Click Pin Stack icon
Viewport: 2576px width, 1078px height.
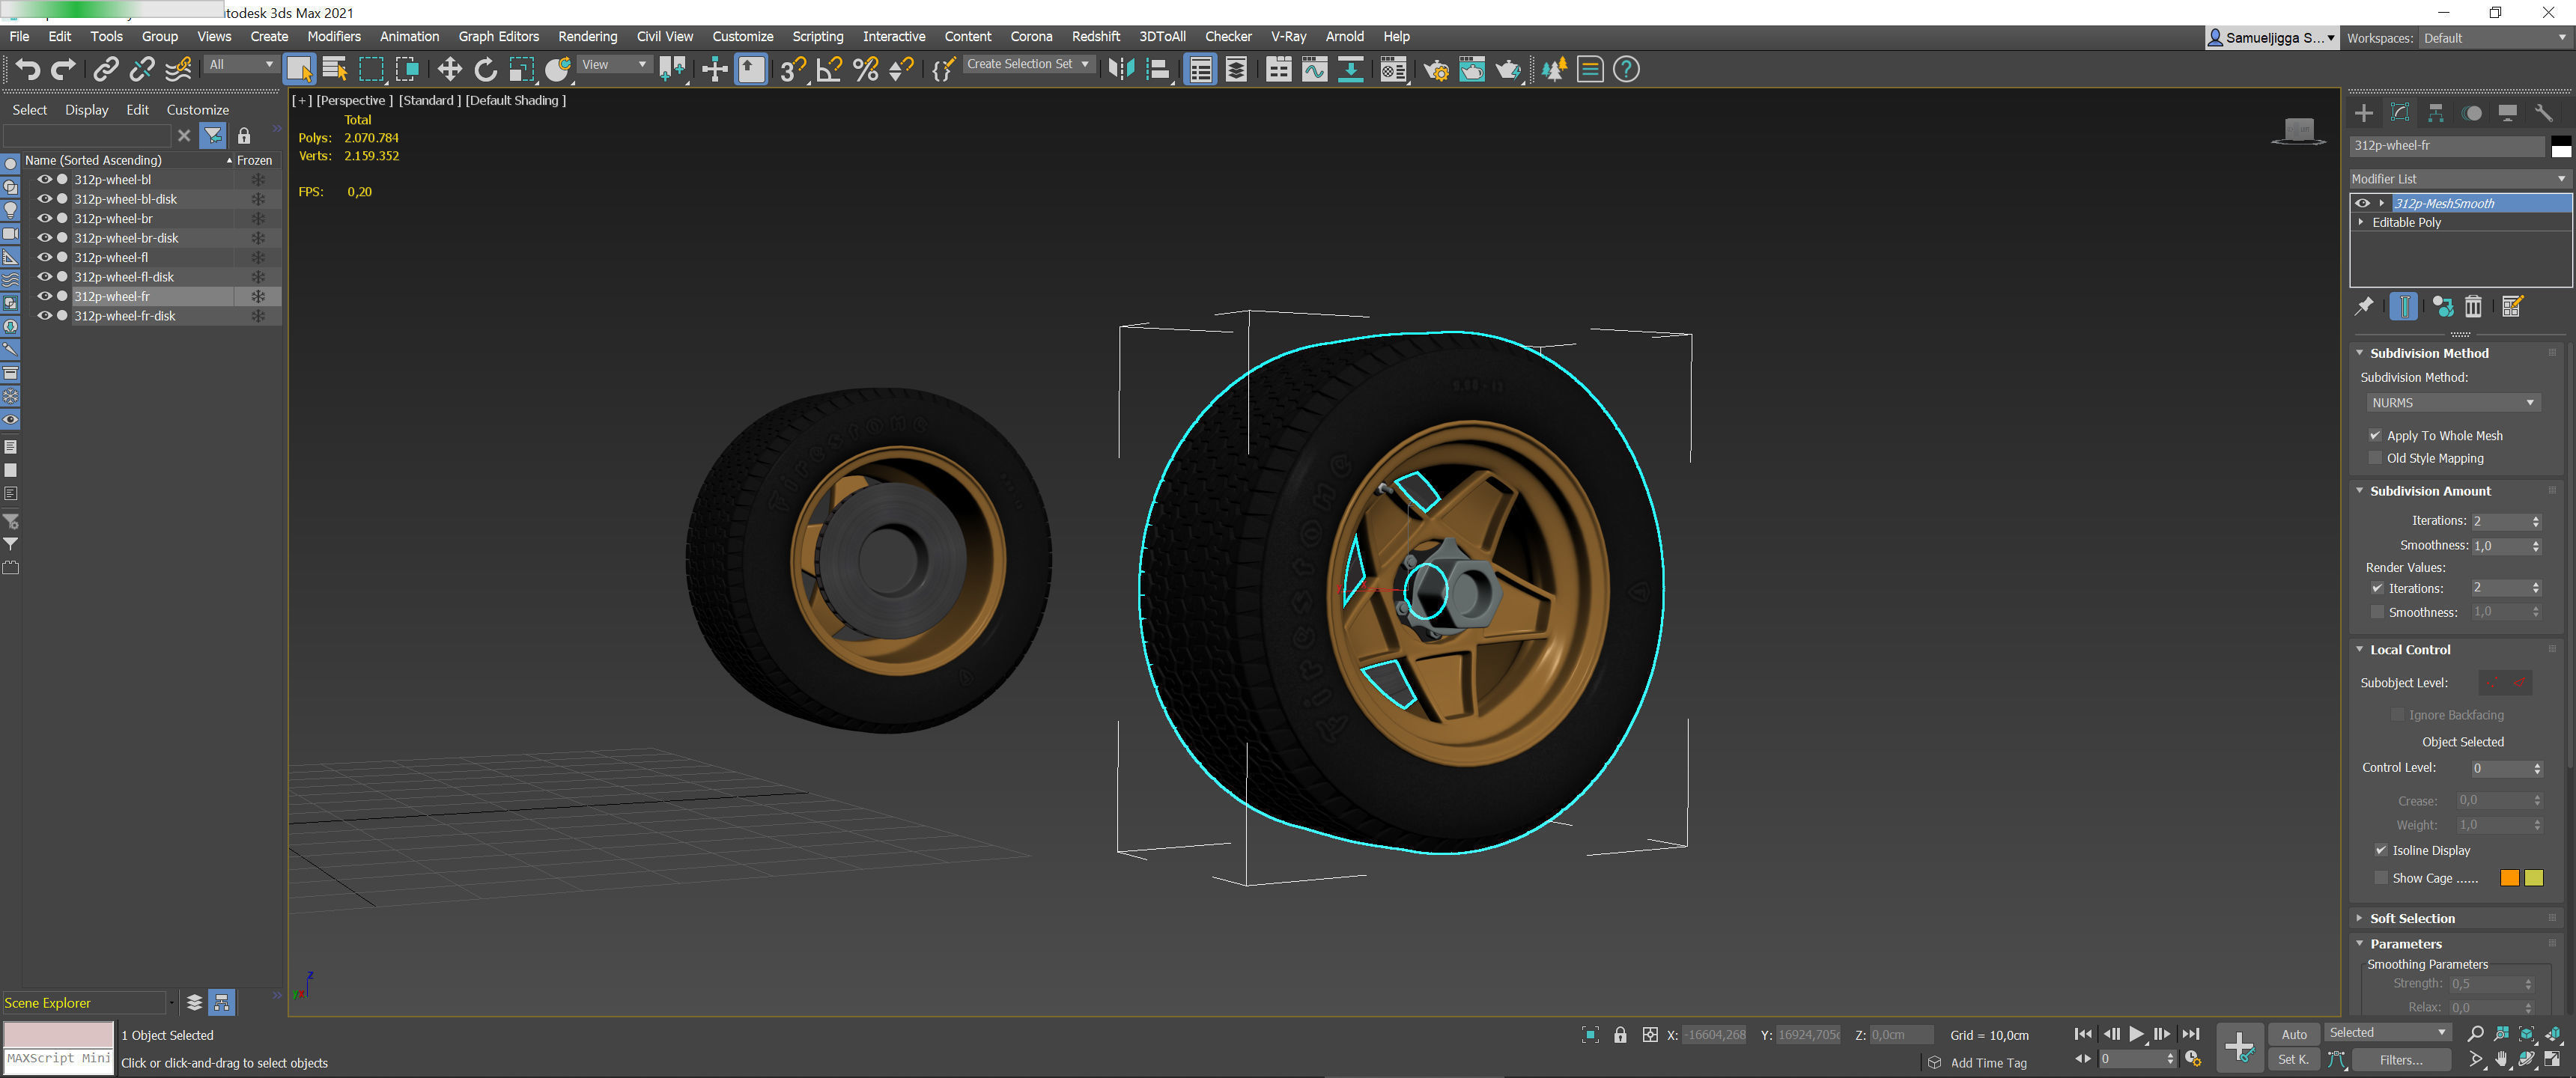[x=2364, y=307]
